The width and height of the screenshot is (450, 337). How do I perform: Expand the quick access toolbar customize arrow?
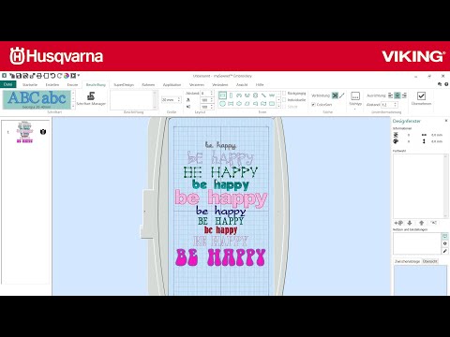click(x=79, y=75)
